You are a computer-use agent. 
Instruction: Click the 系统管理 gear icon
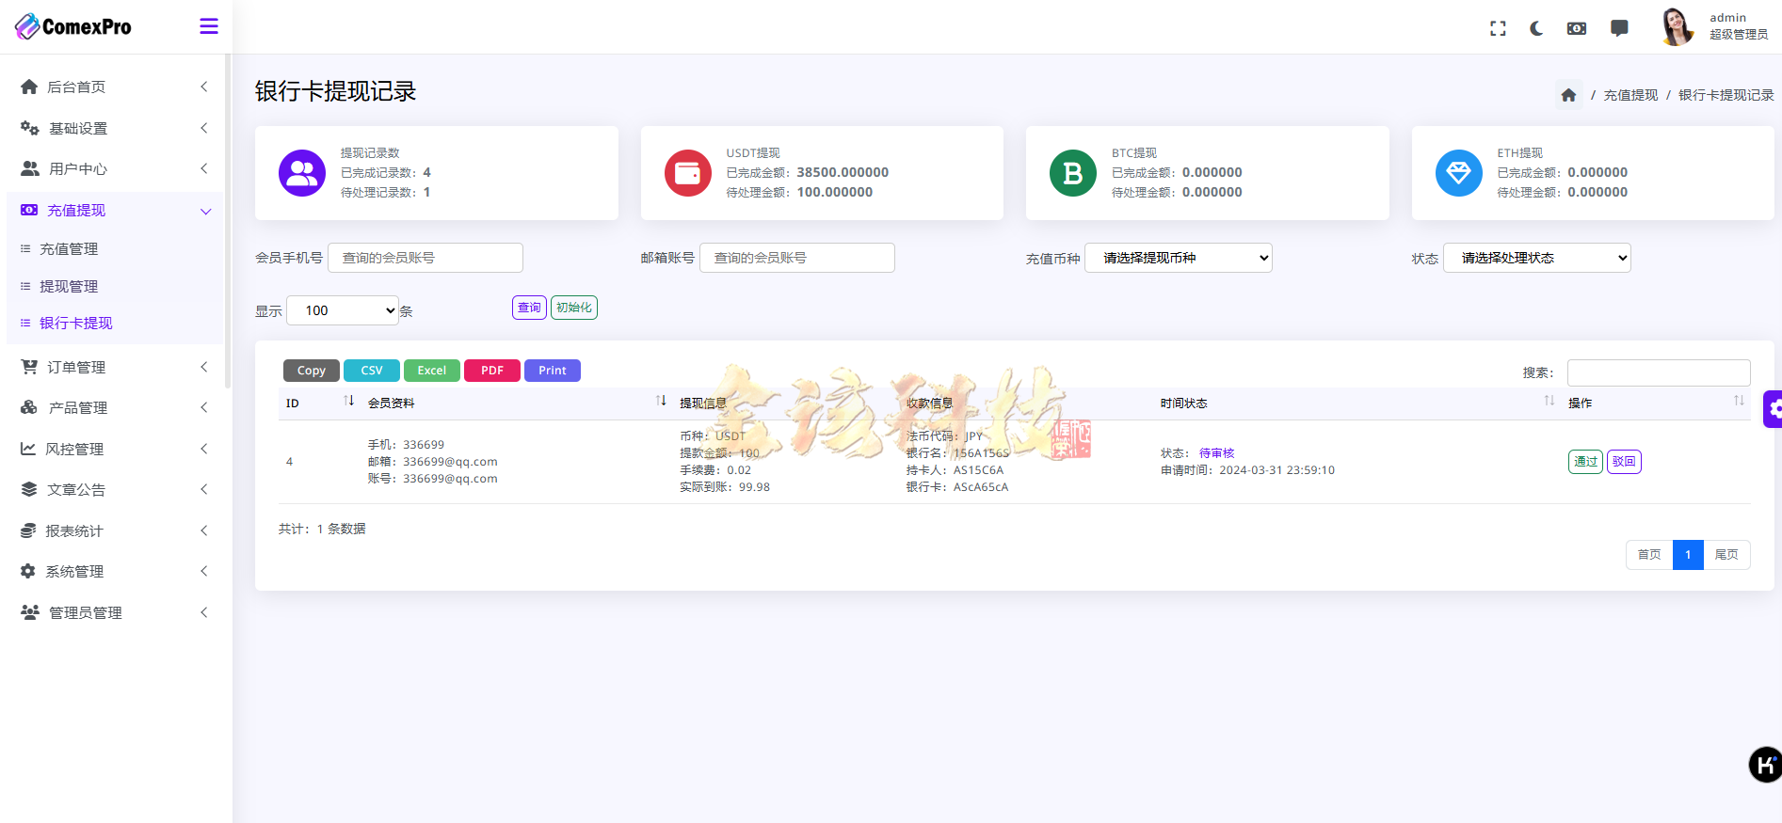tap(28, 571)
